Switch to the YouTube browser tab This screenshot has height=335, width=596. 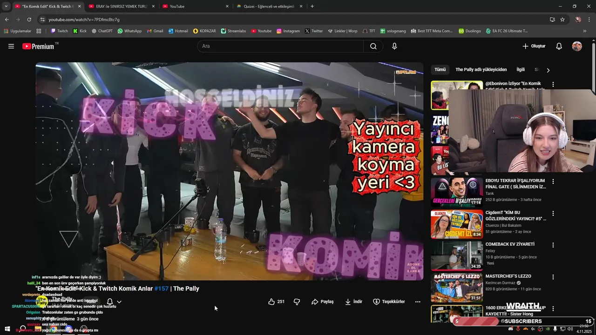coord(196,6)
